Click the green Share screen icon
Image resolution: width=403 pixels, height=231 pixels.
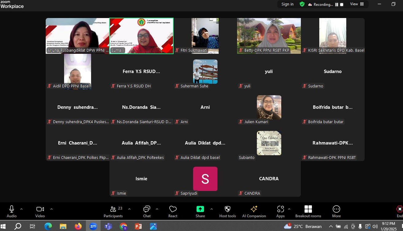(x=200, y=209)
